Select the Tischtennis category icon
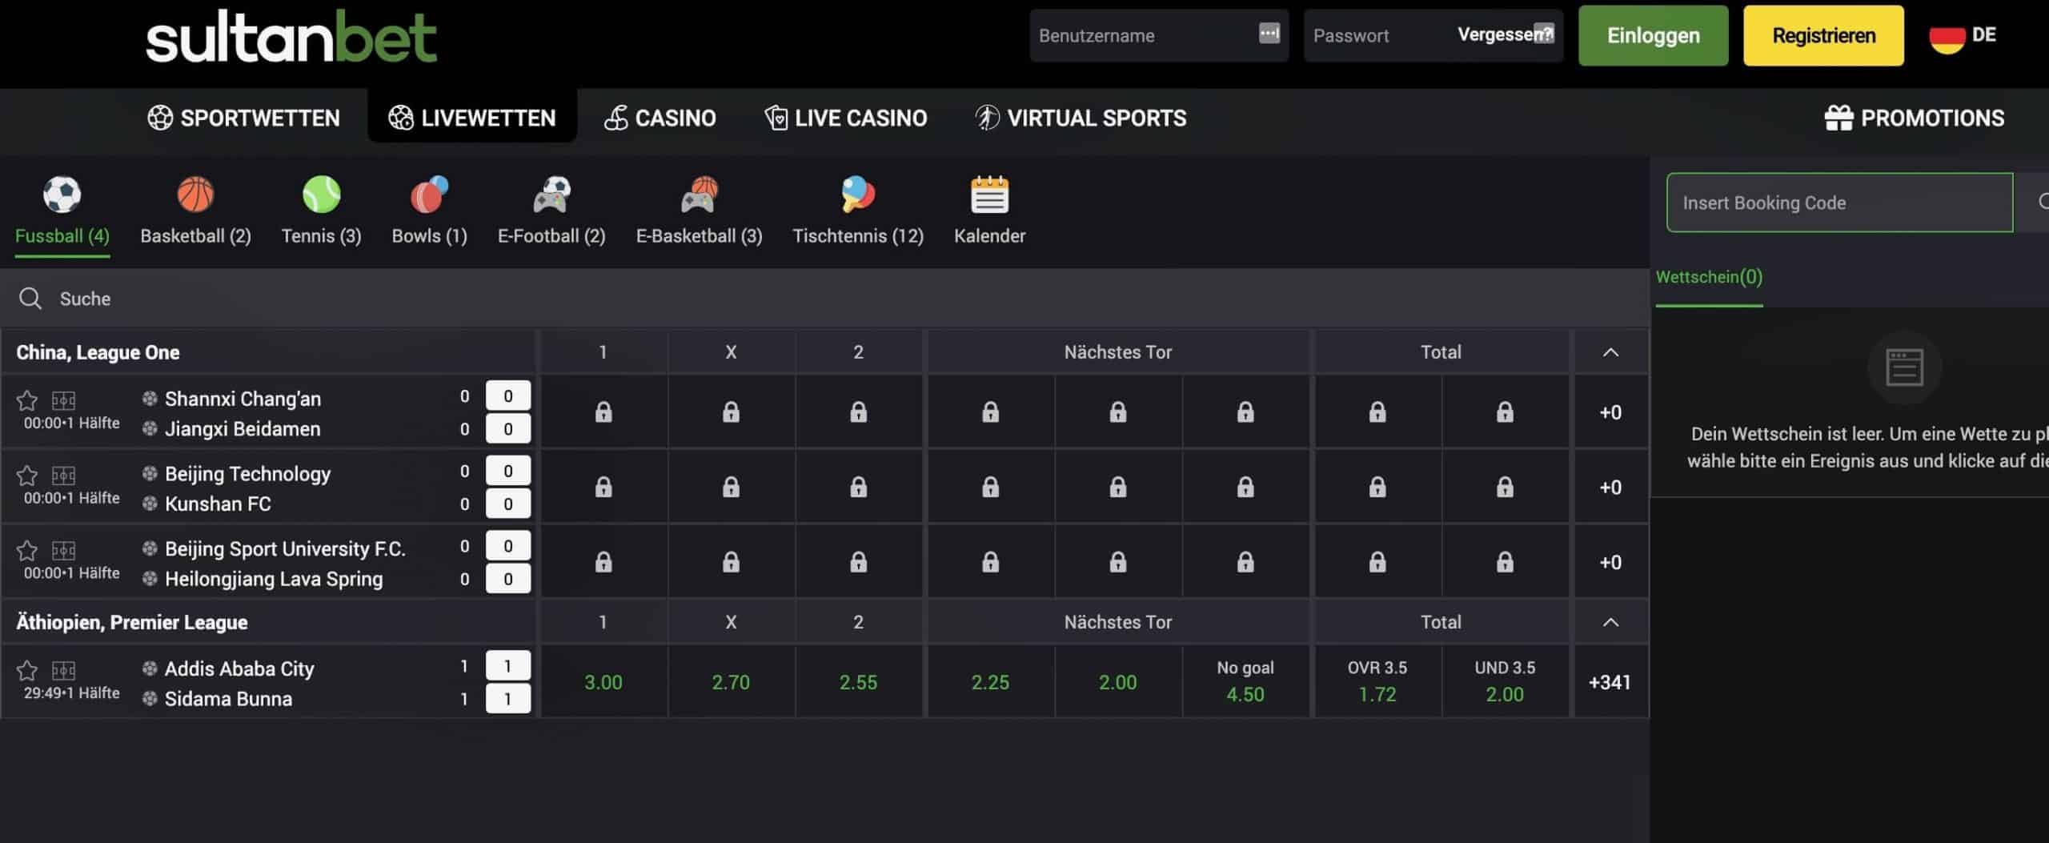 click(857, 195)
